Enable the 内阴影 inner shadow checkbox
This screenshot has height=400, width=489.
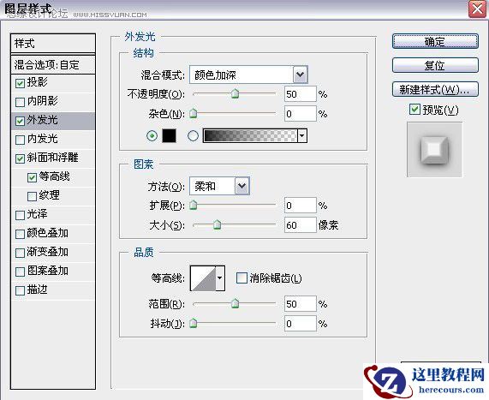[x=20, y=102]
